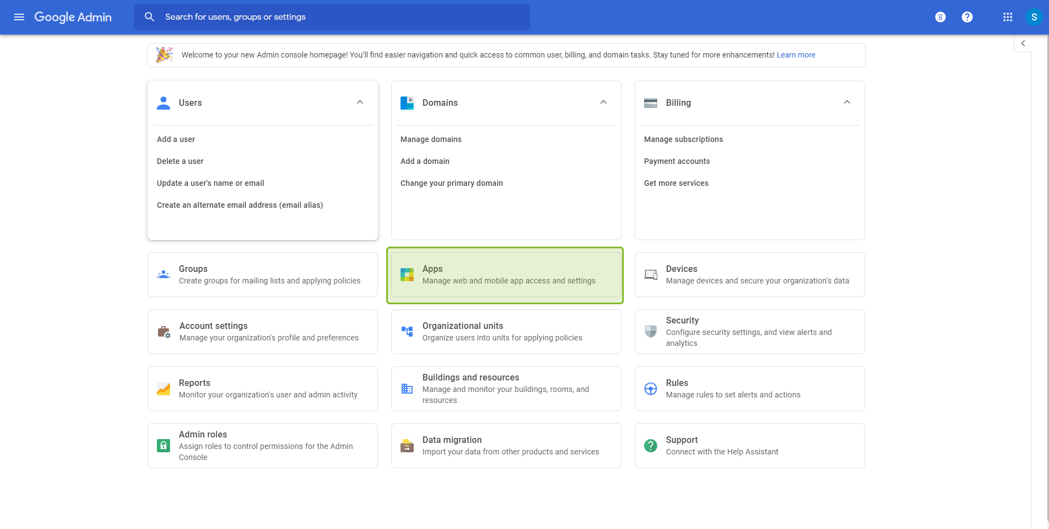Click the Devices laptop icon
The image size is (1049, 529).
click(x=651, y=275)
